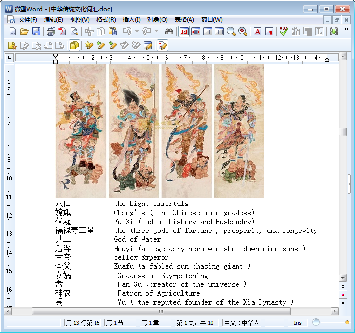Create a new document
Screen dimensions: 355x333
click(12, 31)
